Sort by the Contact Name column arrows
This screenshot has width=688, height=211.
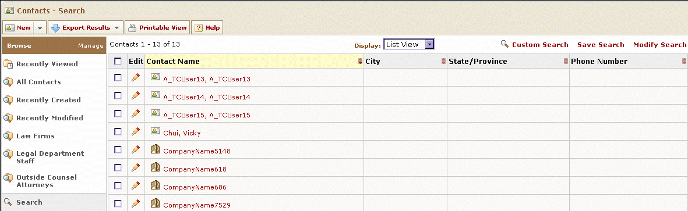click(360, 62)
